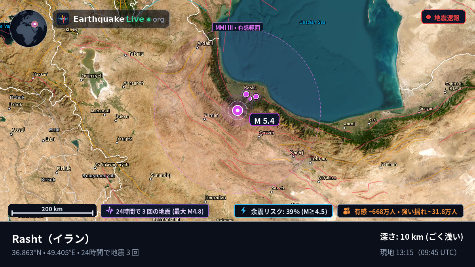
Task: Click the Mosul city label
Action: point(18,130)
